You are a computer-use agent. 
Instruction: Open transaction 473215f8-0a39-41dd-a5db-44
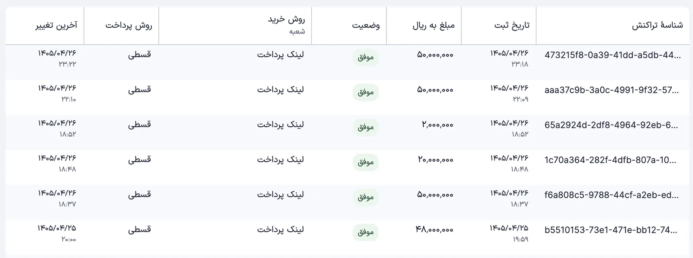[x=612, y=56]
